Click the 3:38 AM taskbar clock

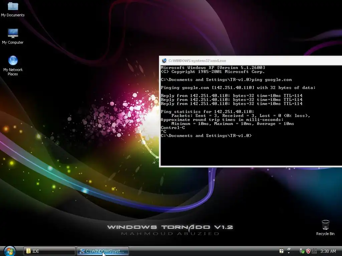328,251
